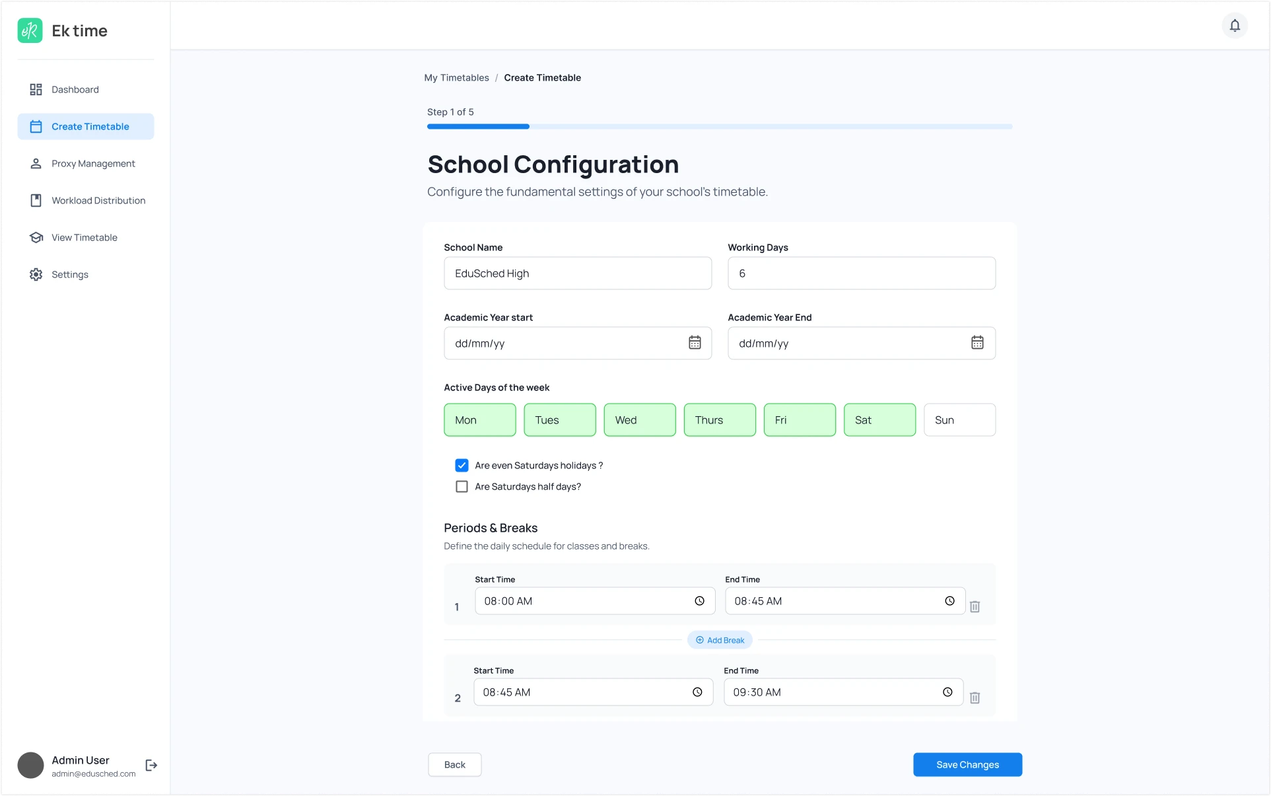The width and height of the screenshot is (1271, 796).
Task: Delete period 1 with trash icon
Action: tap(975, 606)
